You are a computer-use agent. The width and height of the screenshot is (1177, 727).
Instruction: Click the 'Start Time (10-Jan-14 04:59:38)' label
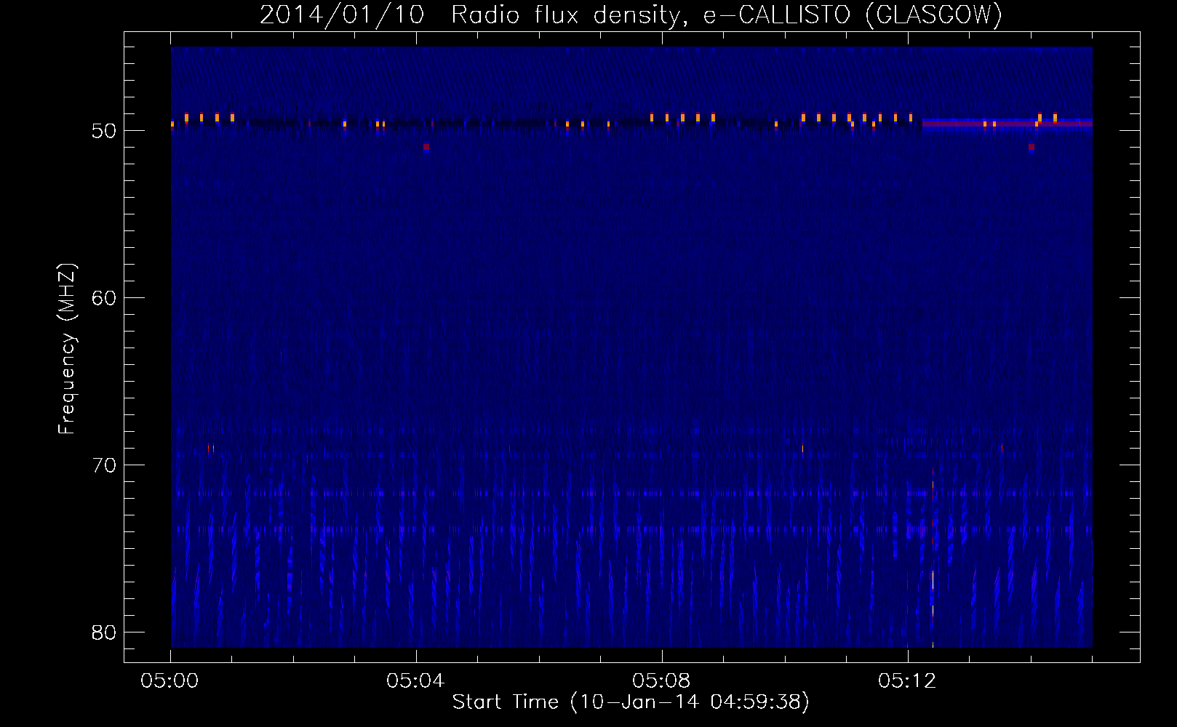click(x=631, y=702)
